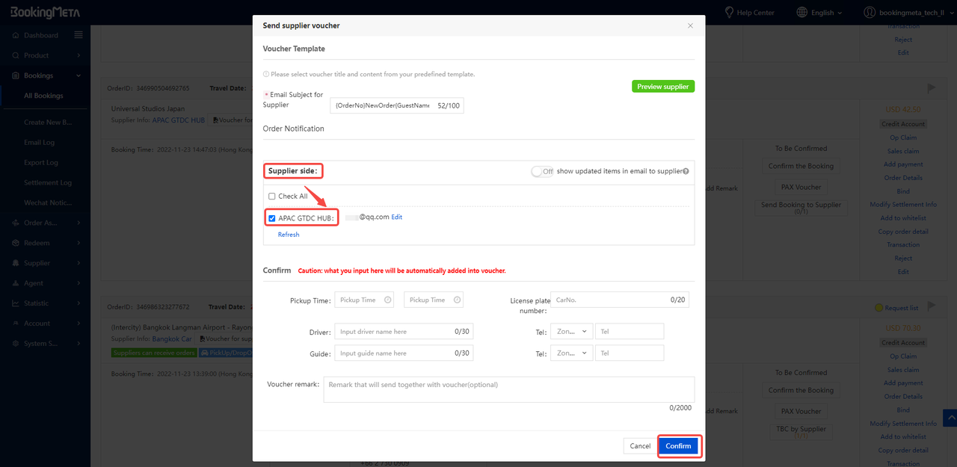Click the help question mark beside updated items
This screenshot has width=957, height=467.
(686, 171)
